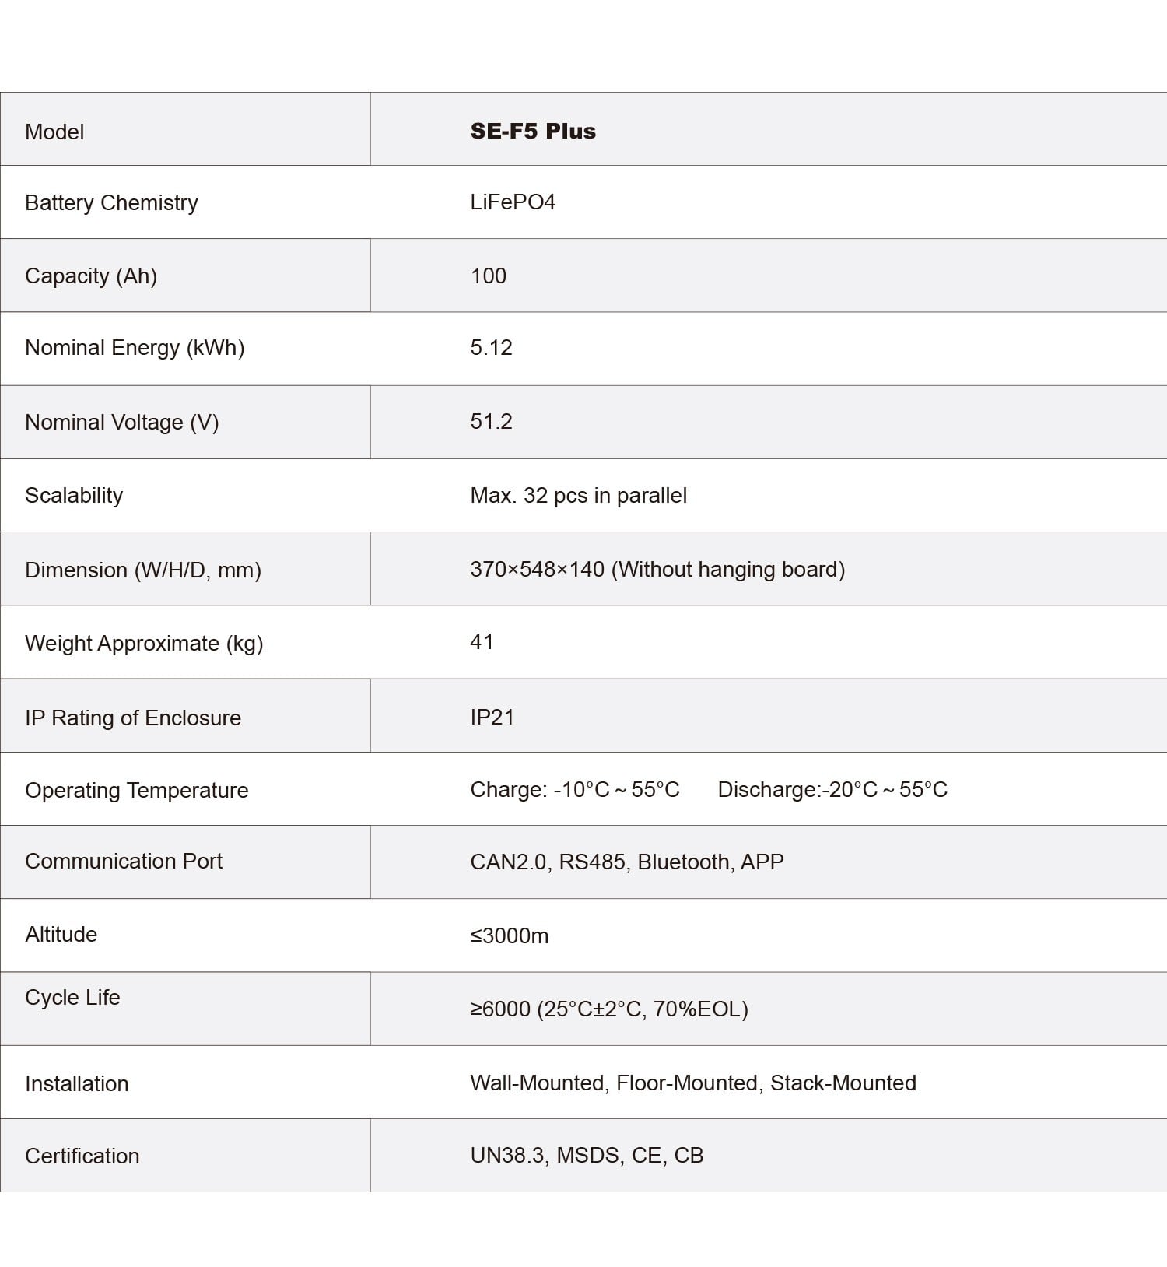Select the Battery Chemistry label
Viewport: 1167px width, 1267px height.
click(111, 203)
